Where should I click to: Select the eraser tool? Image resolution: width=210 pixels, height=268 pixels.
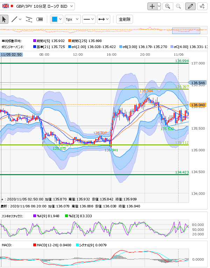(40, 19)
